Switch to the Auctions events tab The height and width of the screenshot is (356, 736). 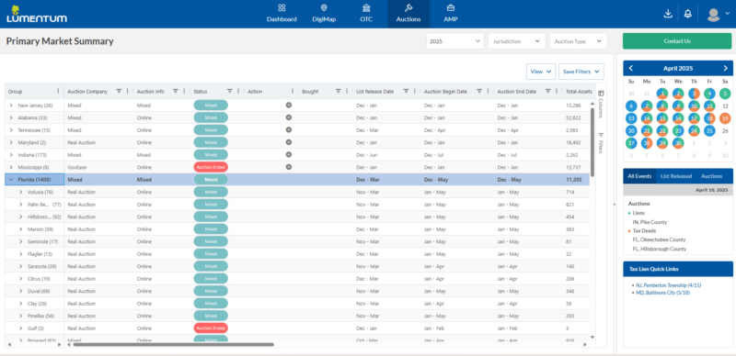pyautogui.click(x=711, y=176)
